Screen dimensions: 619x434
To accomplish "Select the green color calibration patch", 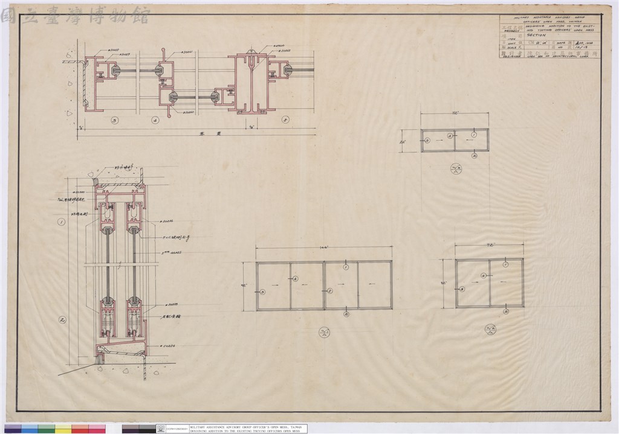I will pos(47,429).
